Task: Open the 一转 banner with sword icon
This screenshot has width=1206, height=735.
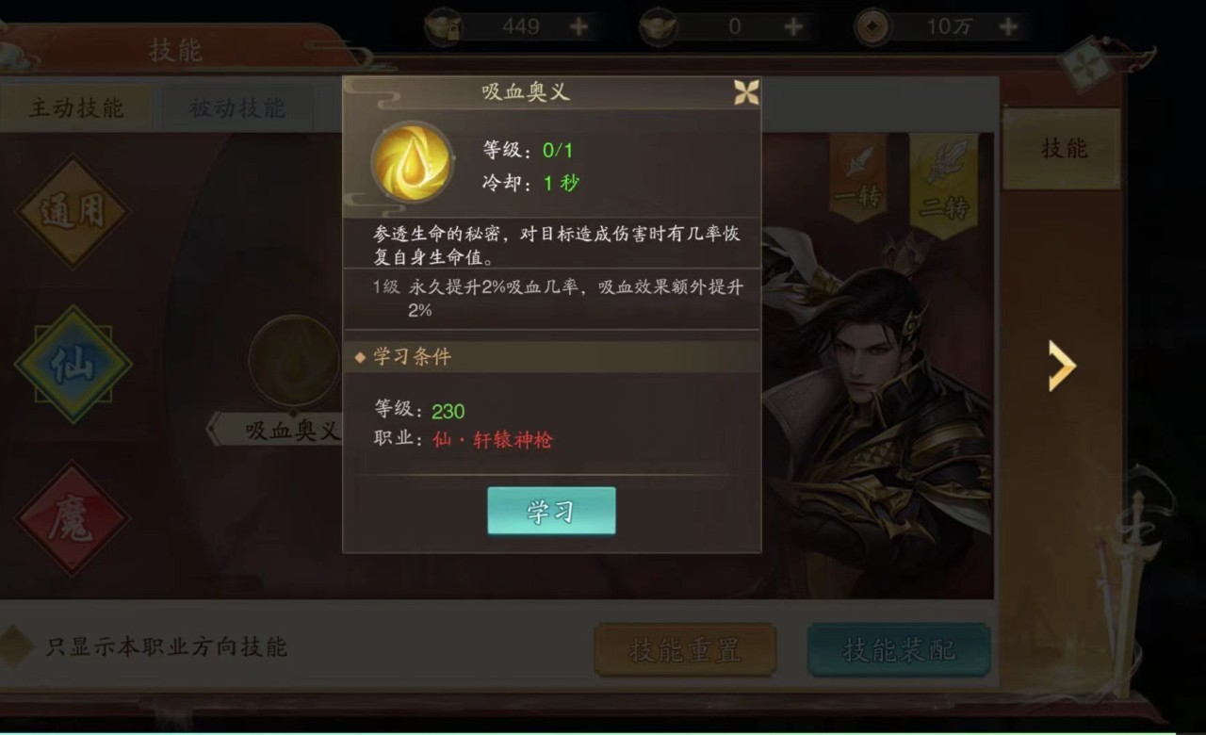Action: 857,179
